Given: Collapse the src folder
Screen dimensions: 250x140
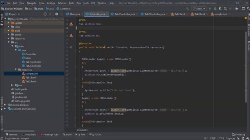Looking at the screenshot, I should coord(9,42).
